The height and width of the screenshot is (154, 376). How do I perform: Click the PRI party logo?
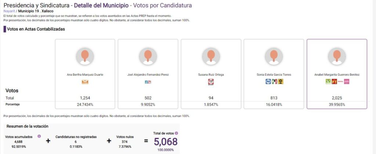[275, 82]
